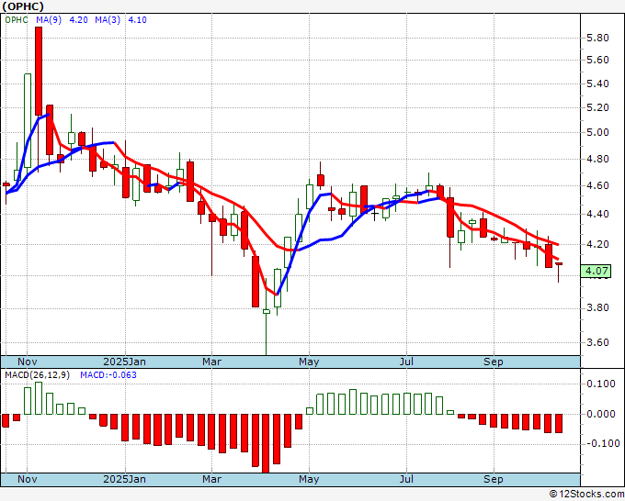Click Jul on the price chart date axis
The width and height of the screenshot is (625, 501).
tap(406, 362)
